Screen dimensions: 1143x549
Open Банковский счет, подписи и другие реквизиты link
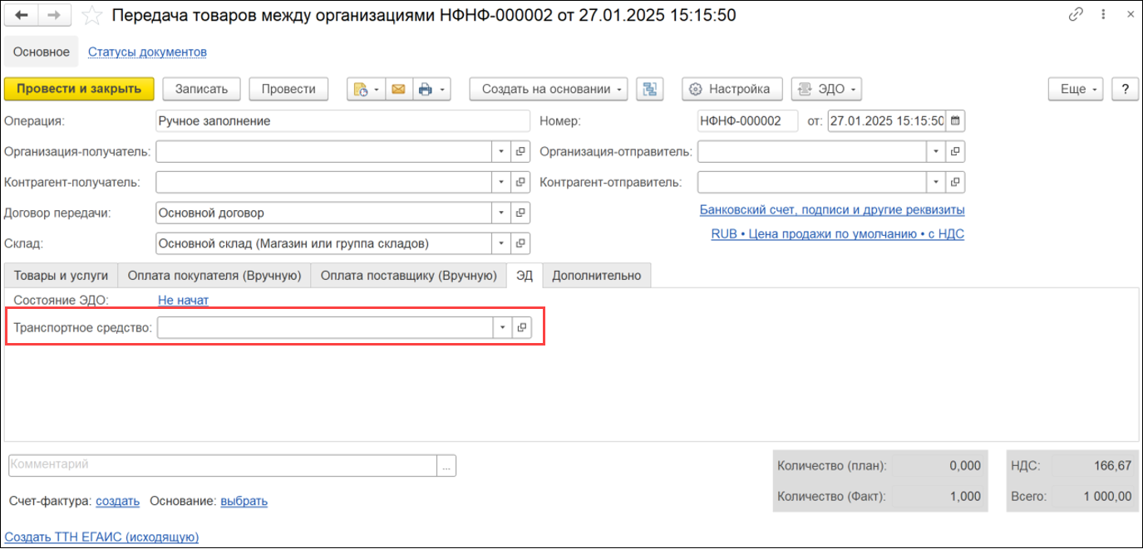[x=831, y=209]
